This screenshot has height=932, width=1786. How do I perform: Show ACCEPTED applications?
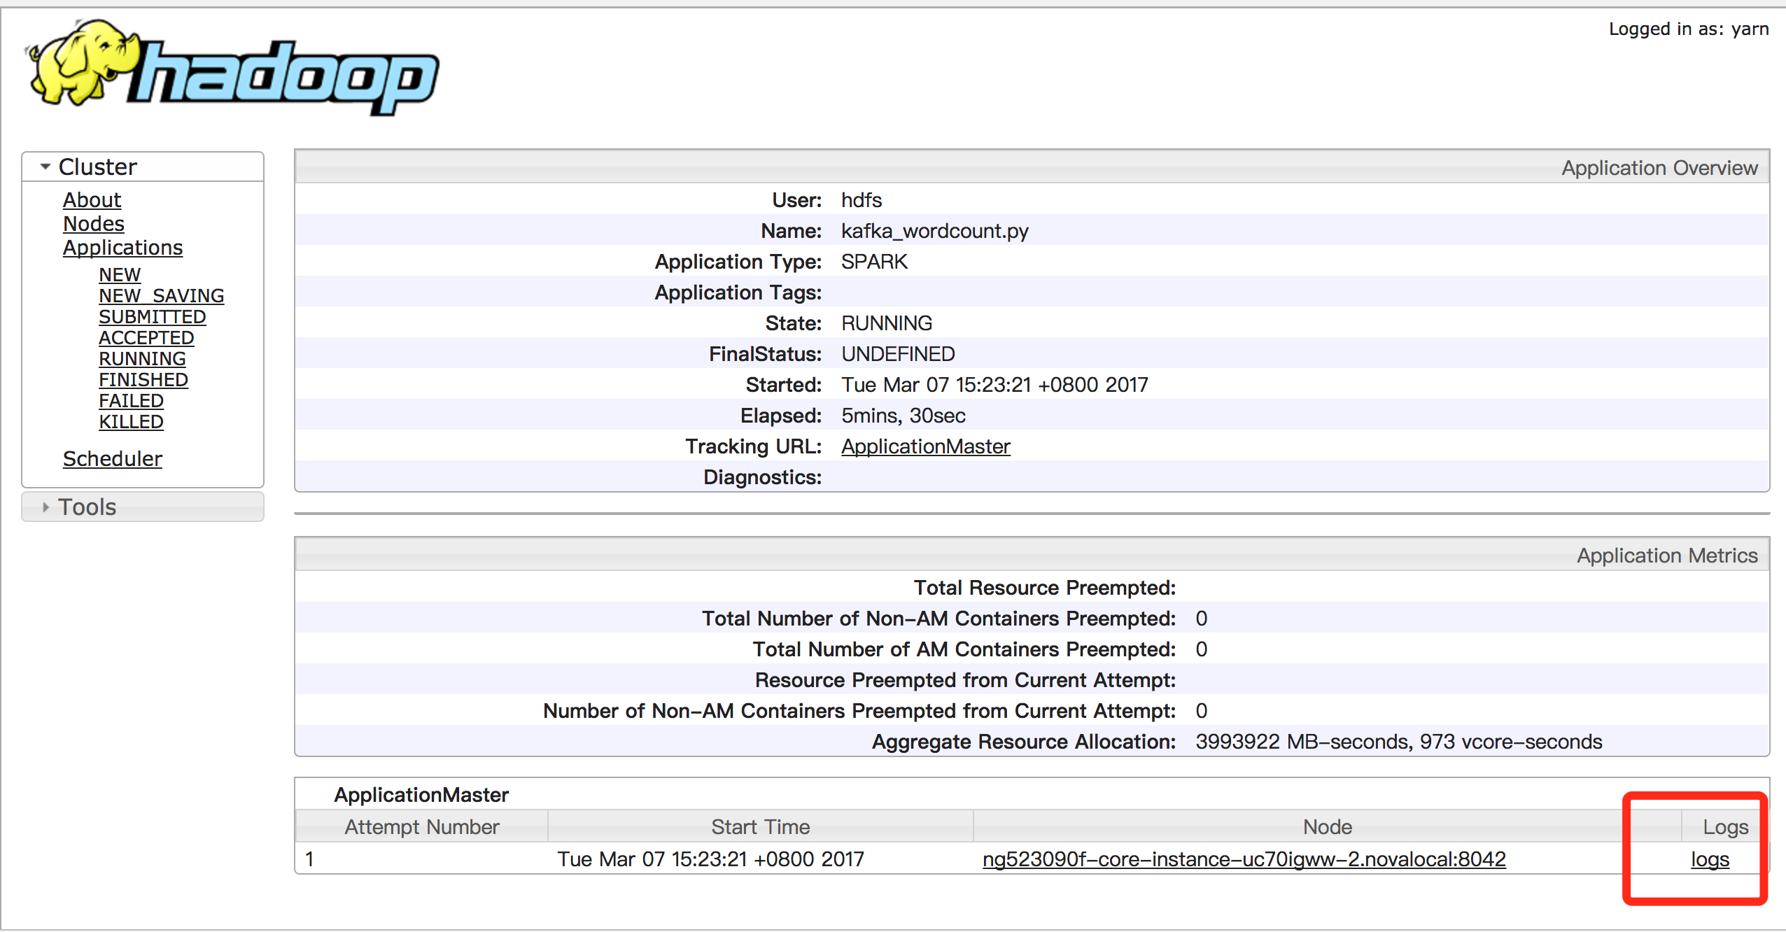[x=146, y=338]
